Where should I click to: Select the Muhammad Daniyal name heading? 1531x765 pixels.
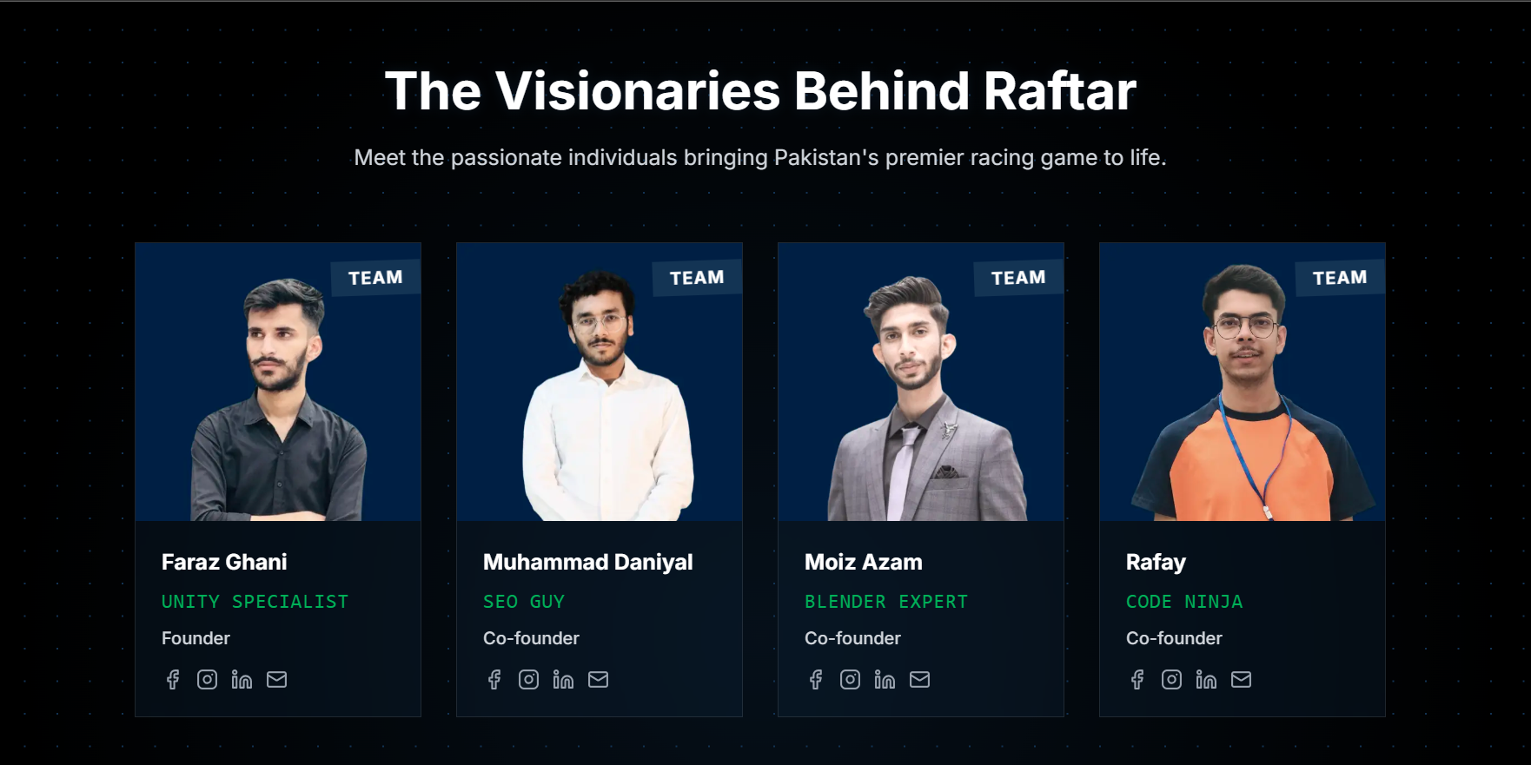click(x=587, y=563)
